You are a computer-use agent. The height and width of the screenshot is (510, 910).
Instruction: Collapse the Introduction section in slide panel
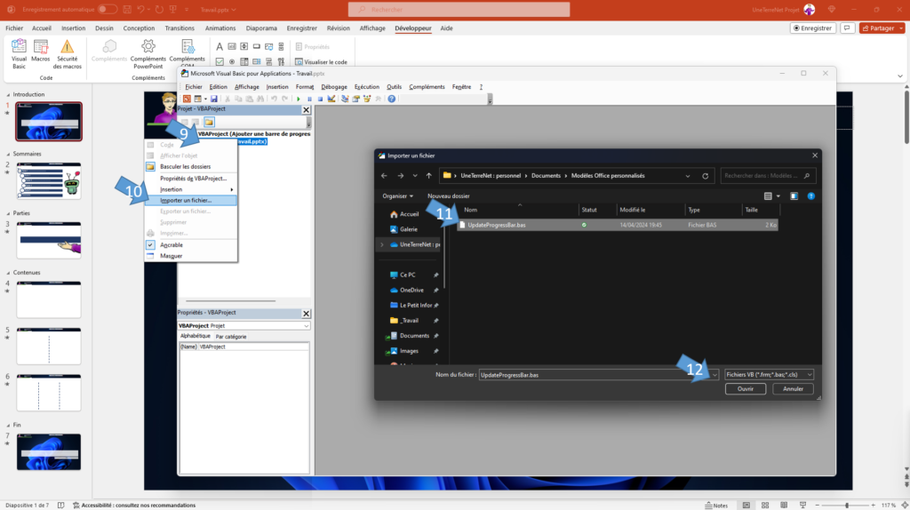coord(8,94)
